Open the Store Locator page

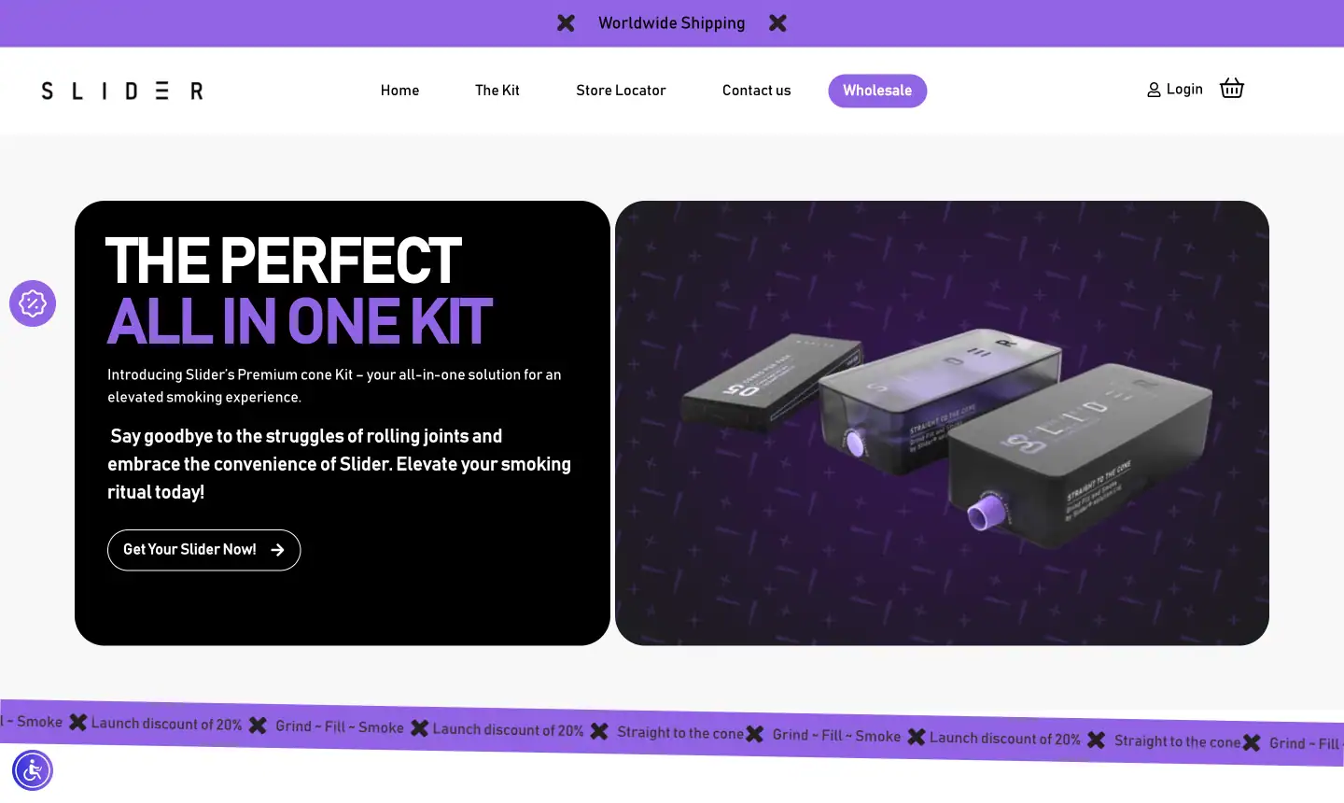[621, 91]
